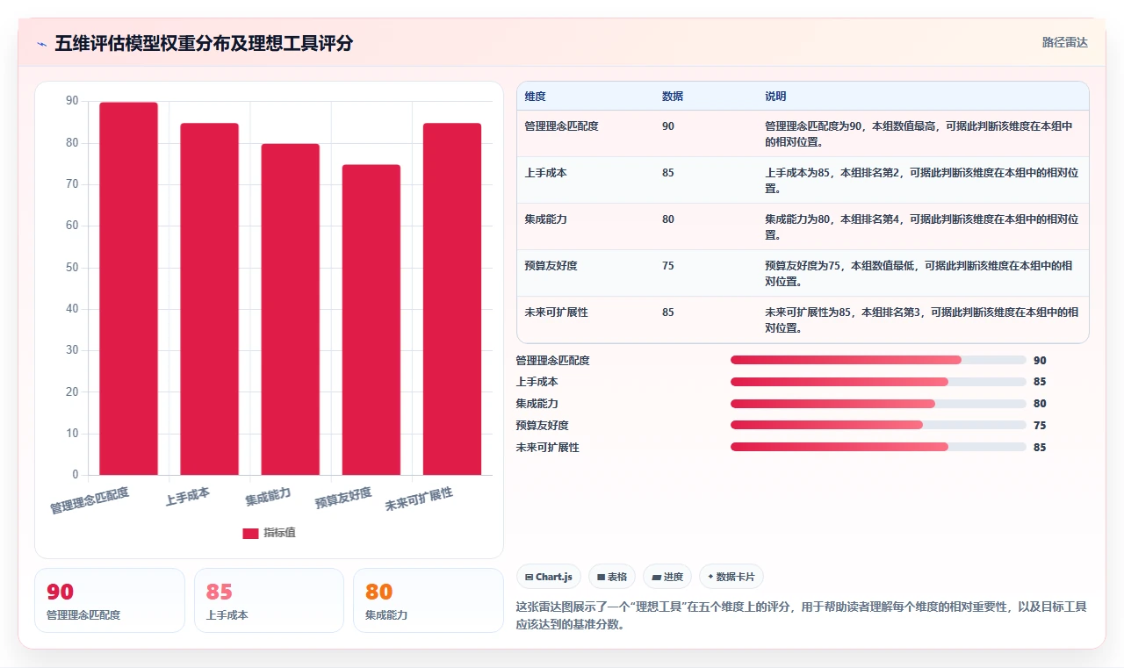This screenshot has height=668, width=1124.
Task: Click the 管理理念匹配度 bar in the chart
Action: (128, 289)
